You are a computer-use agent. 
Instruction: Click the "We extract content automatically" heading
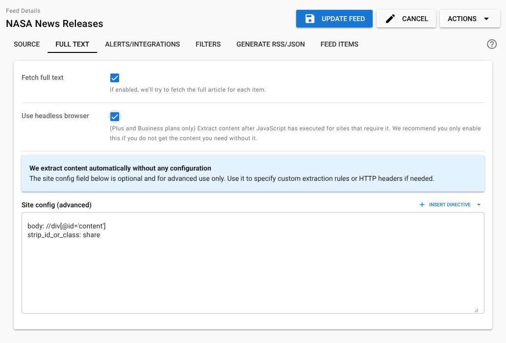(120, 168)
